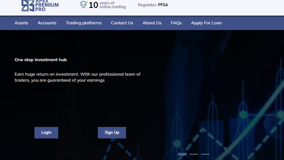Image resolution: width=284 pixels, height=160 pixels.
Task: Click the green shield checkmark icon
Action: click(84, 5)
